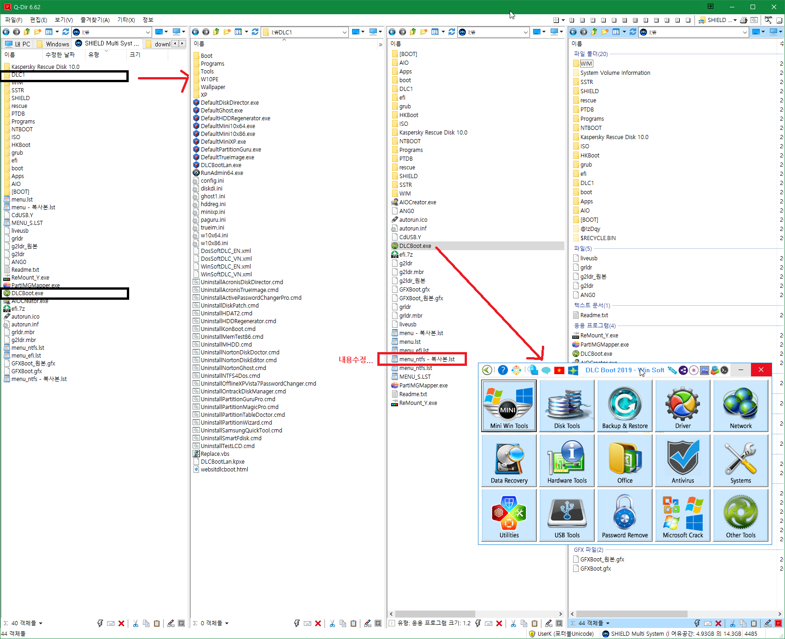Switch to the 내 PC tab
The width and height of the screenshot is (785, 639).
click(18, 44)
